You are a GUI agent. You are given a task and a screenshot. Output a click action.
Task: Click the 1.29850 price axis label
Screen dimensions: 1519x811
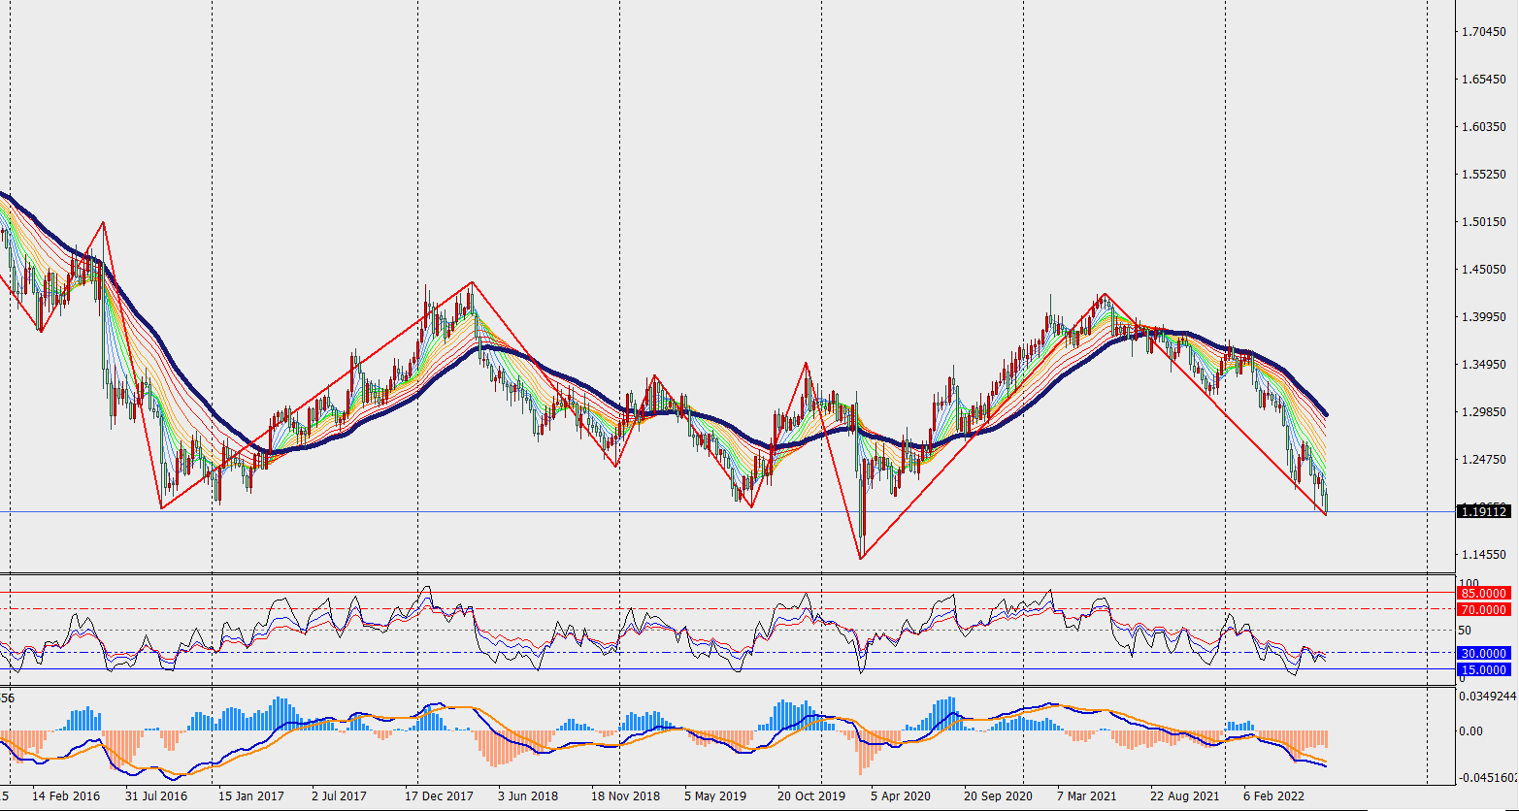click(x=1484, y=412)
